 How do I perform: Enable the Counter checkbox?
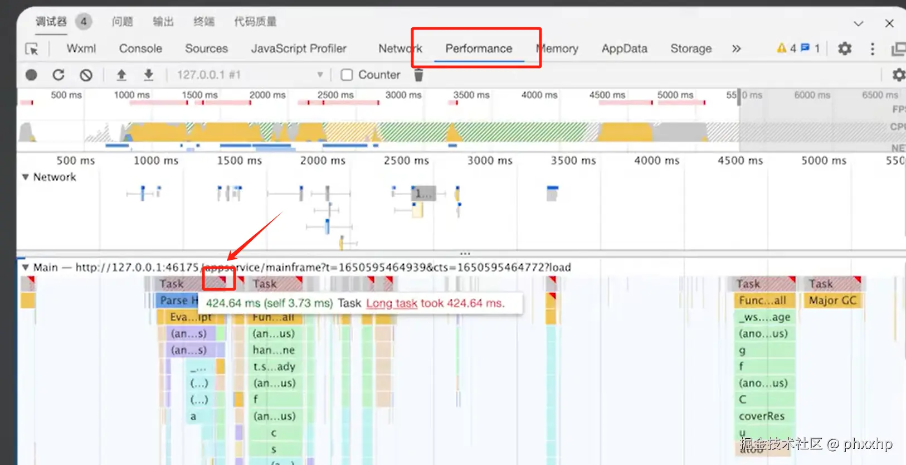point(347,75)
